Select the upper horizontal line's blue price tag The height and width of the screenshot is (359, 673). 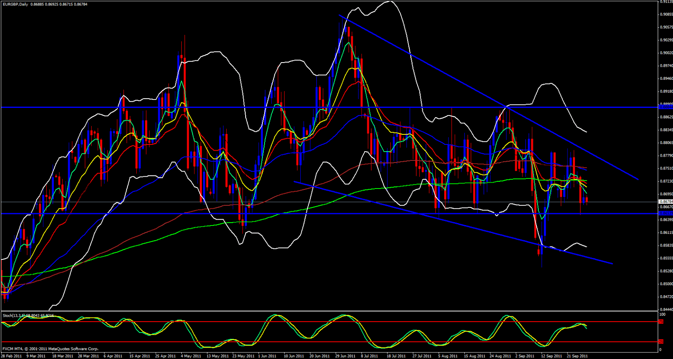click(665, 107)
